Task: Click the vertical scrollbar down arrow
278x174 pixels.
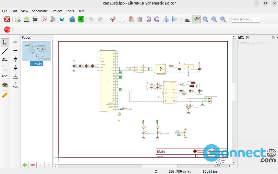Action: click(x=234, y=163)
